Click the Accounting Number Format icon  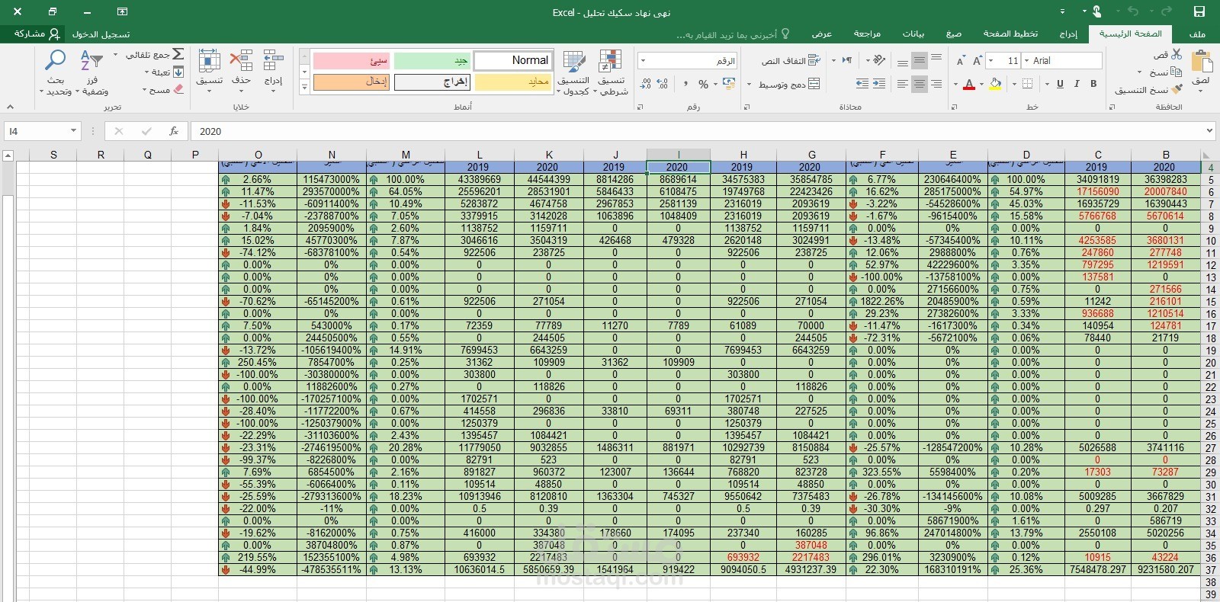click(x=729, y=84)
